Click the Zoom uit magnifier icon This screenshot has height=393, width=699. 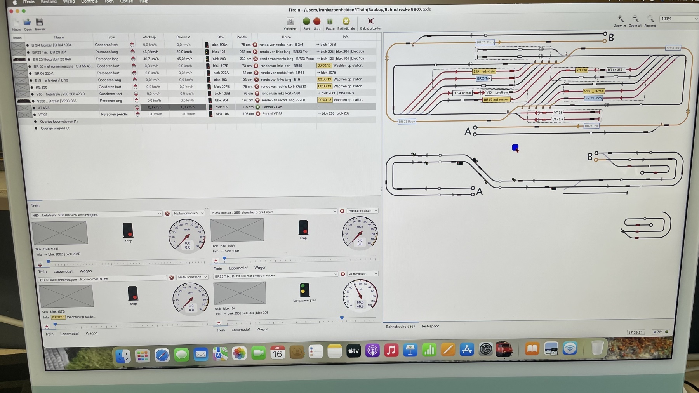pos(635,19)
